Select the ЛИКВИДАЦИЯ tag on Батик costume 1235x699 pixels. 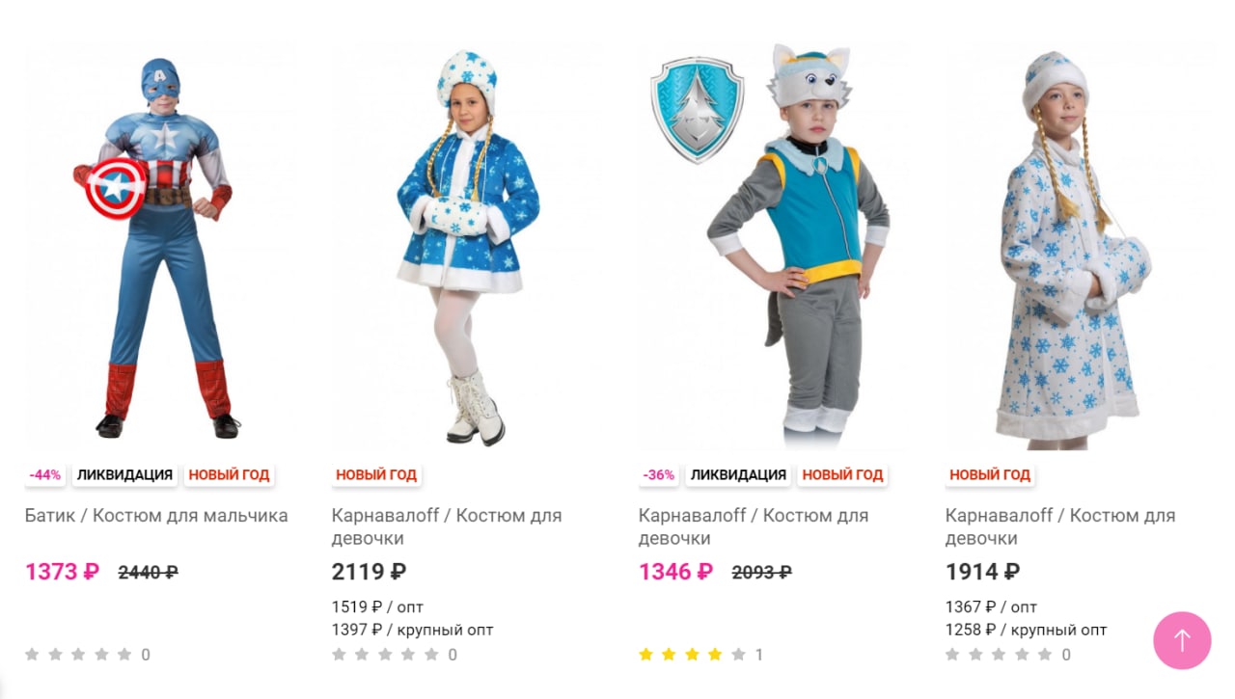124,474
